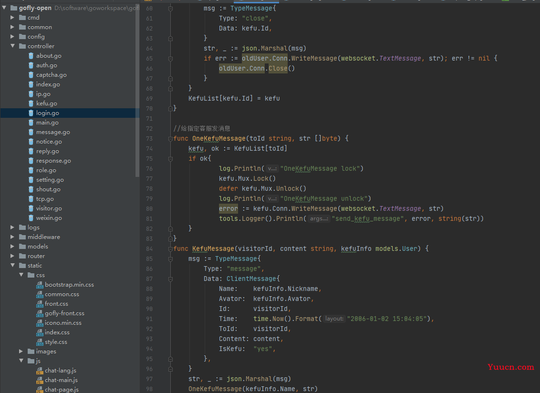Click line number 80 in gutter
This screenshot has height=393, width=540.
tap(149, 209)
